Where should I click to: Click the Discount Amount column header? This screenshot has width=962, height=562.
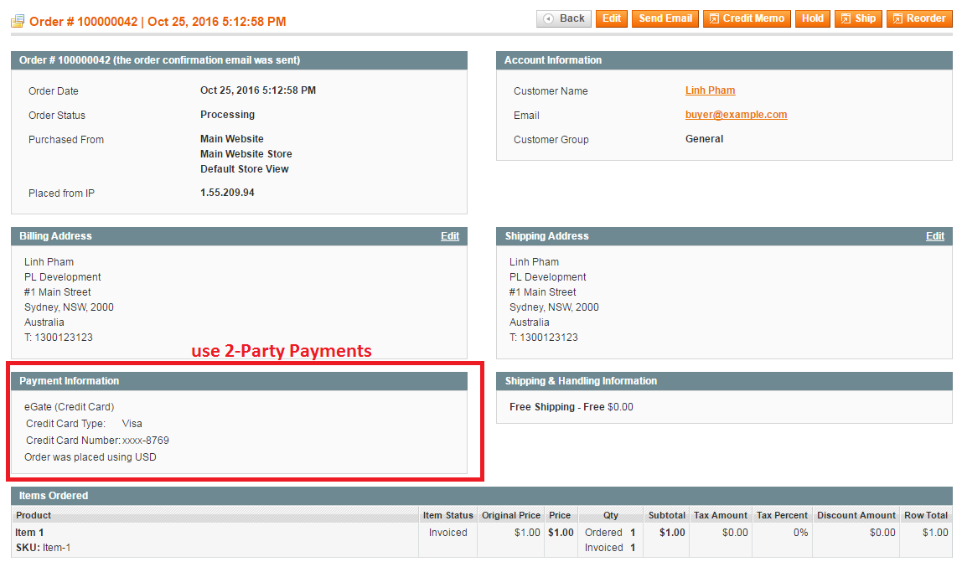(x=856, y=515)
